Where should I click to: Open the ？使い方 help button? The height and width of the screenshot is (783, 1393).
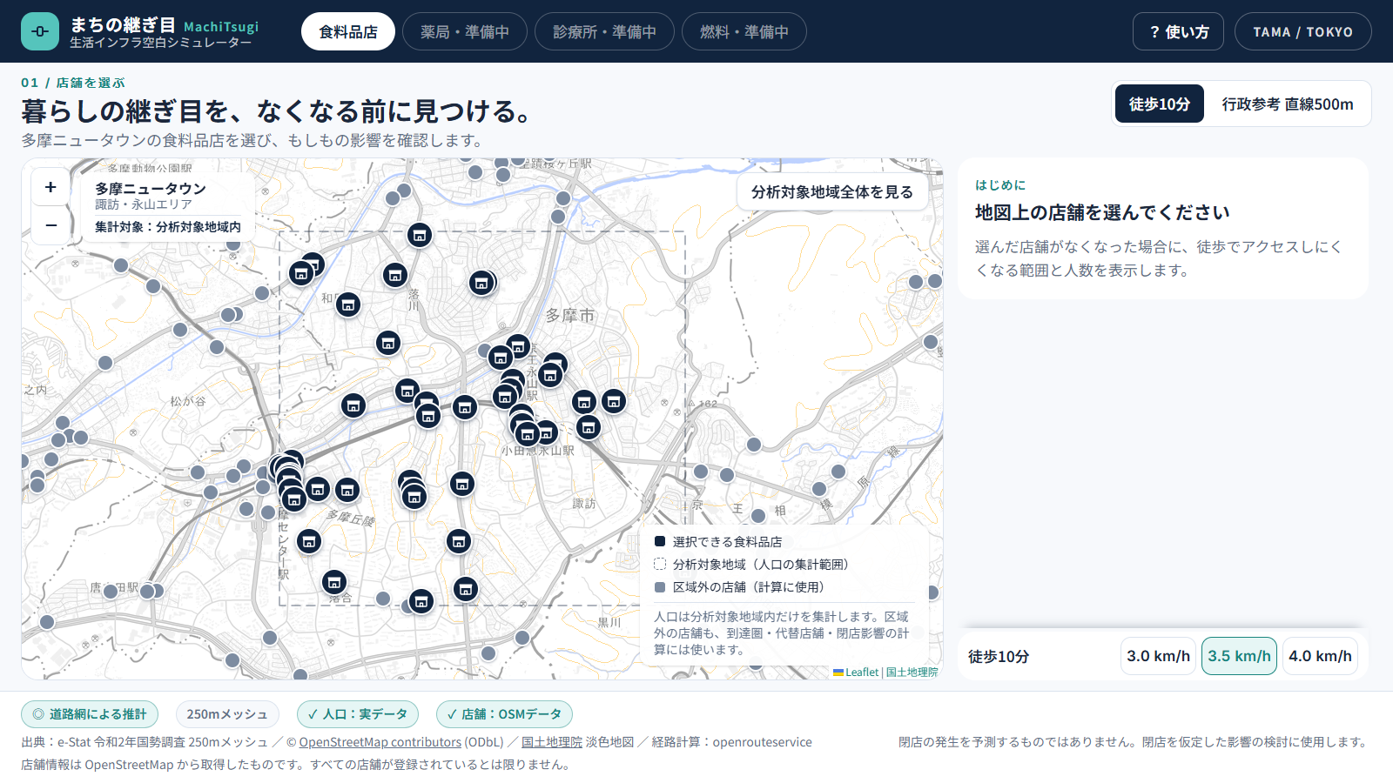1178,31
